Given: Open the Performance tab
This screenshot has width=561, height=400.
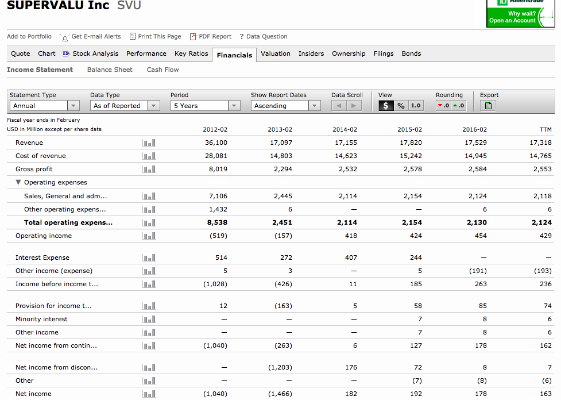Looking at the screenshot, I should point(146,53).
